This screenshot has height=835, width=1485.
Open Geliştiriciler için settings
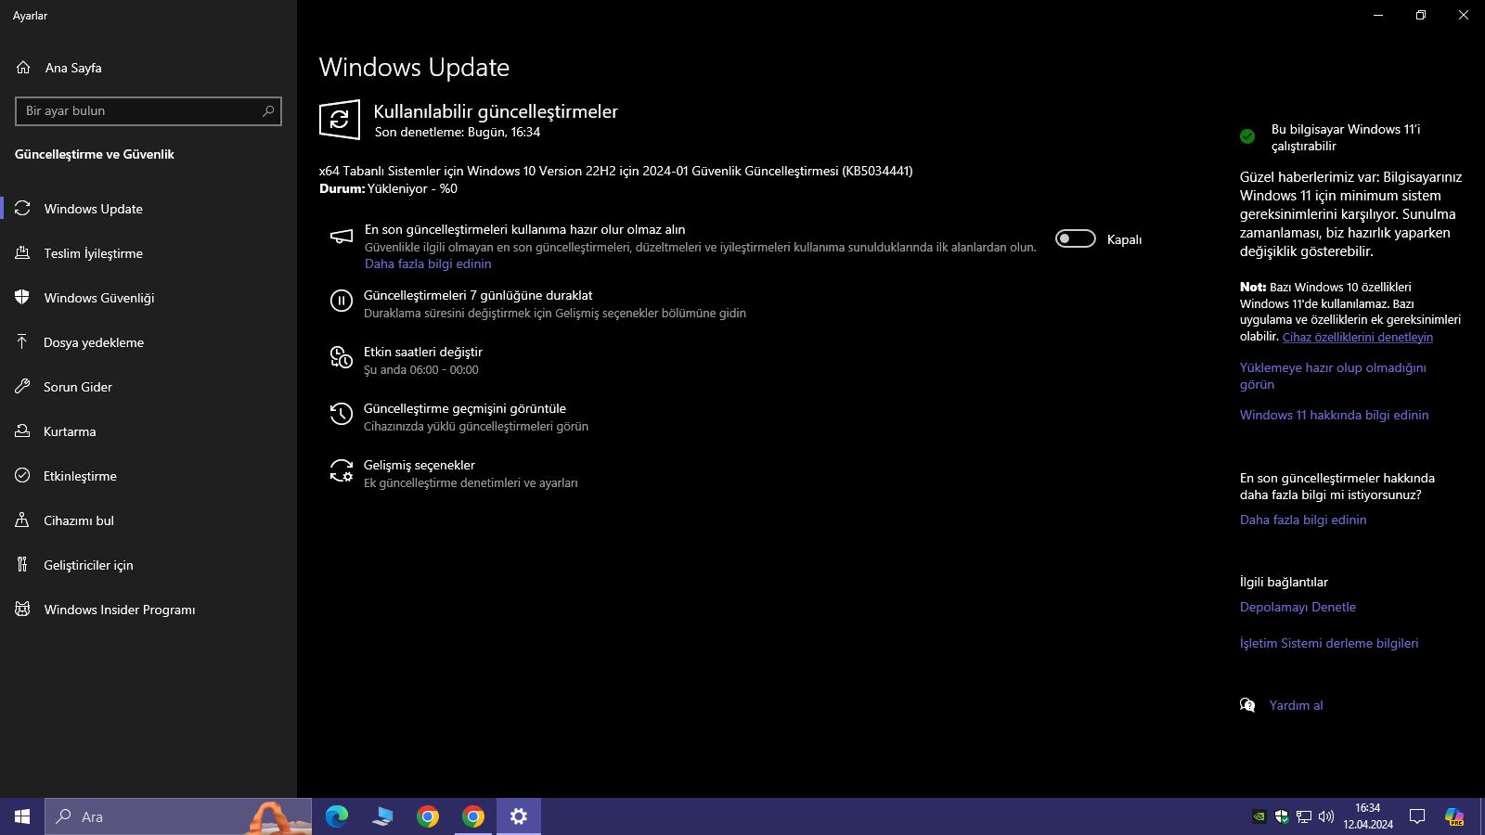click(148, 565)
